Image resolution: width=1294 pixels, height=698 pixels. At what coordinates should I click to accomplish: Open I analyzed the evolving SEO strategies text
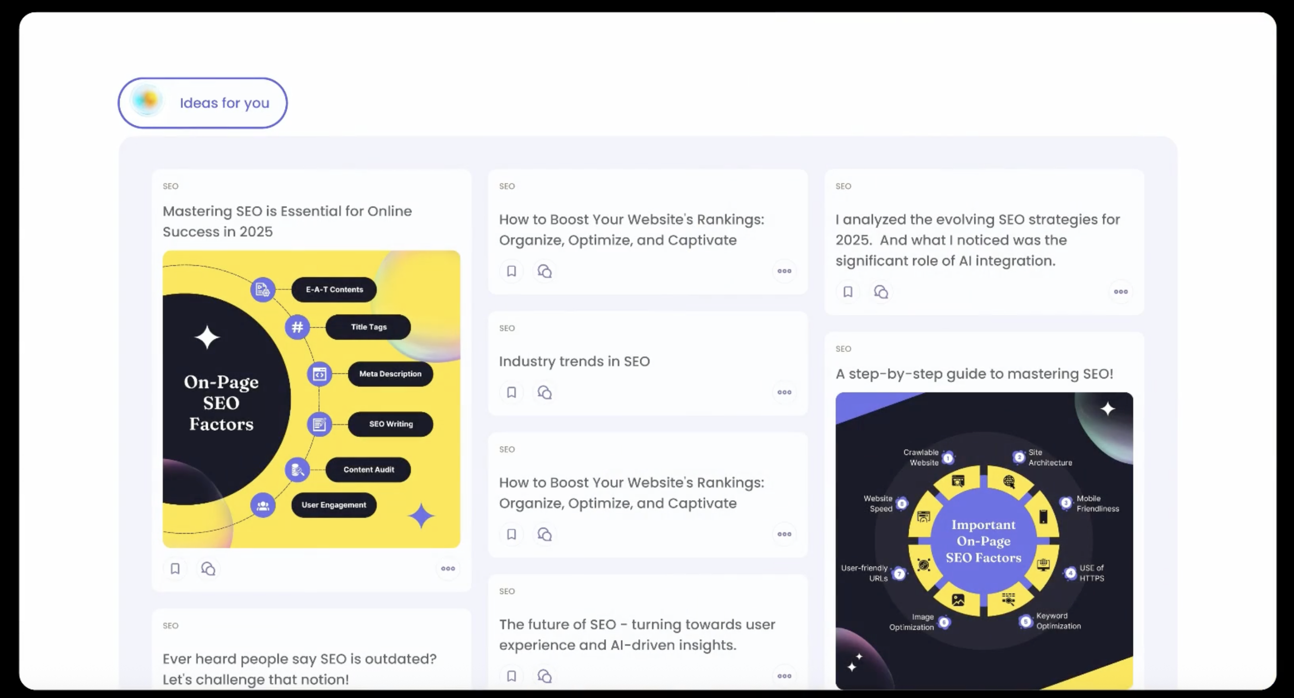click(x=977, y=240)
